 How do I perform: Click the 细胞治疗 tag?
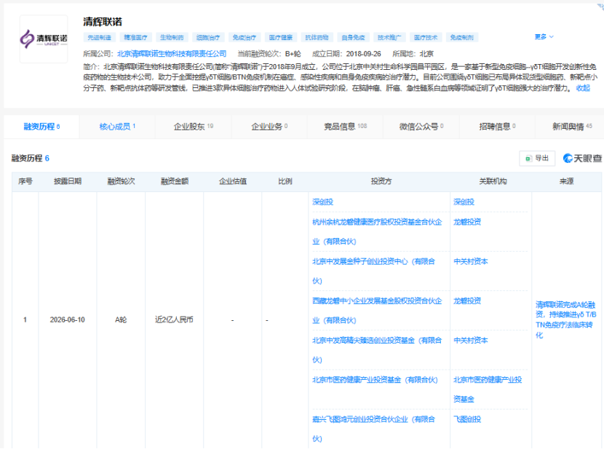208,37
